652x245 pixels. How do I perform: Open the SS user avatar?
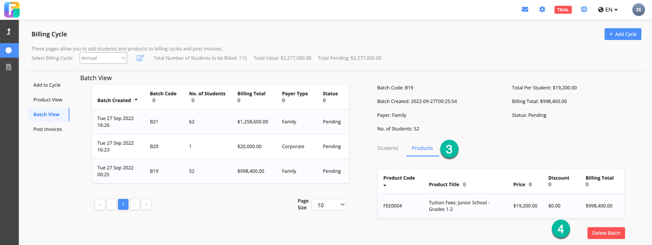tap(638, 10)
